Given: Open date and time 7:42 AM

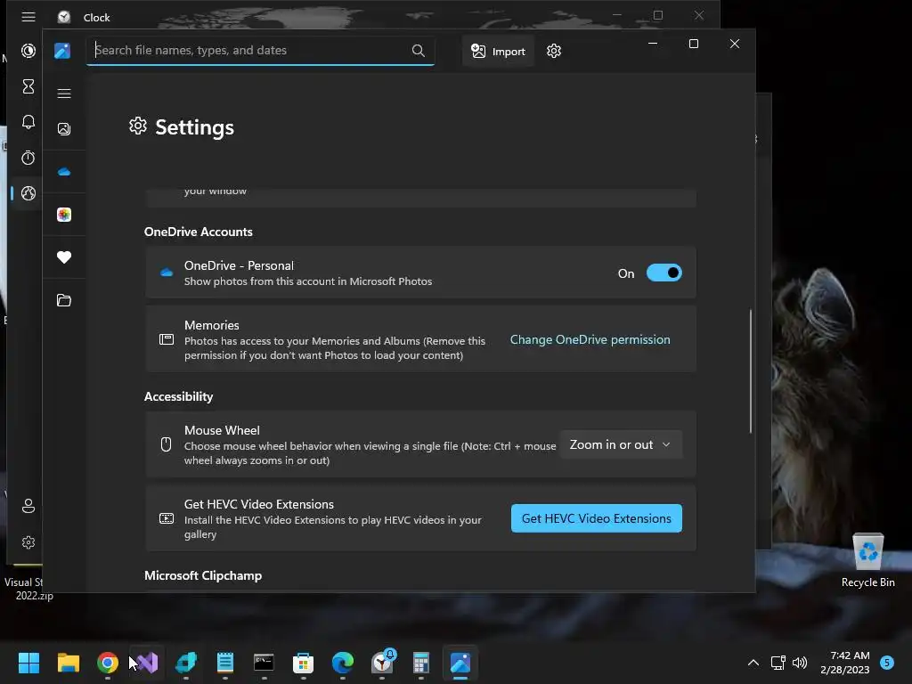Looking at the screenshot, I should point(844,663).
